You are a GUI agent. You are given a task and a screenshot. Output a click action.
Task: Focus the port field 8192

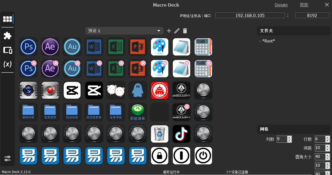312,15
